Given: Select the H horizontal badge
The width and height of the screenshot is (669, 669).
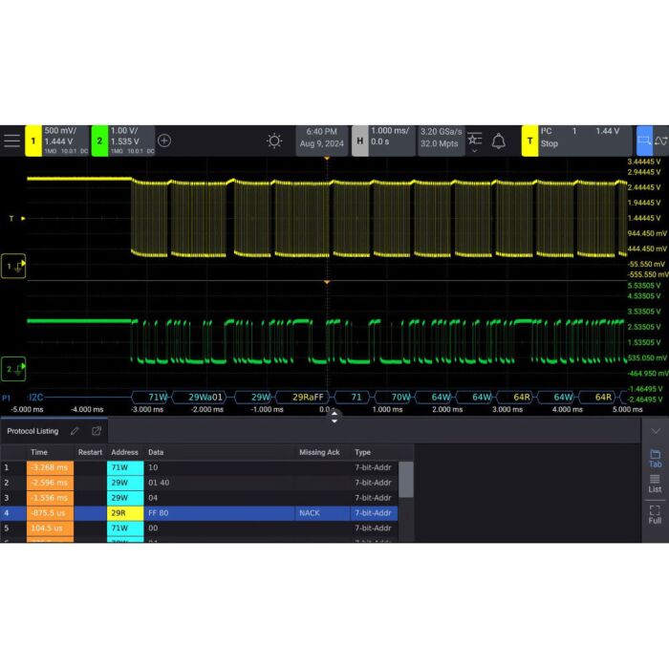Looking at the screenshot, I should (360, 140).
